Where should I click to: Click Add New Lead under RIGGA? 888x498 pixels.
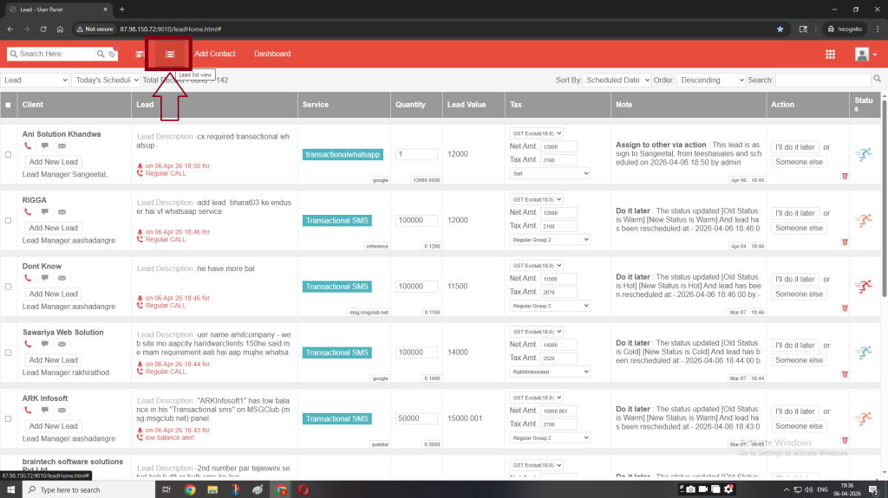(53, 228)
